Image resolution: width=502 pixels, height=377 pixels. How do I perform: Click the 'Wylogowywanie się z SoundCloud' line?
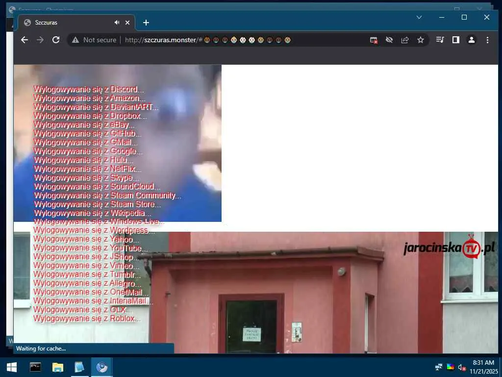click(97, 186)
